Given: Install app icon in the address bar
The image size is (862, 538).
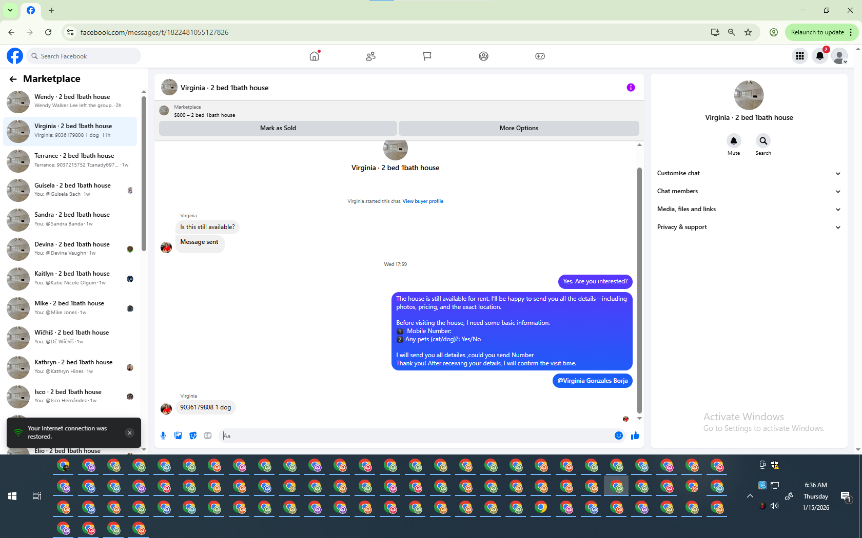Looking at the screenshot, I should coord(715,32).
